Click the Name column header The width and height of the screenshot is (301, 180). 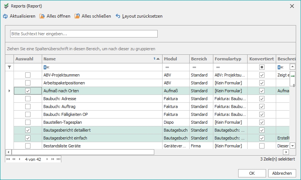(x=98, y=59)
